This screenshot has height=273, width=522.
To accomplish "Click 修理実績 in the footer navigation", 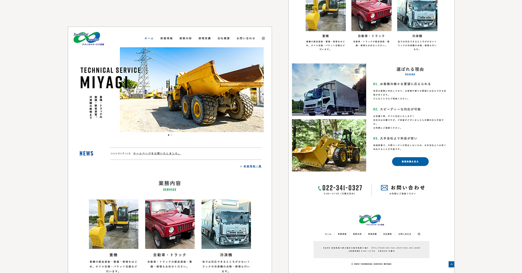I will (372, 234).
